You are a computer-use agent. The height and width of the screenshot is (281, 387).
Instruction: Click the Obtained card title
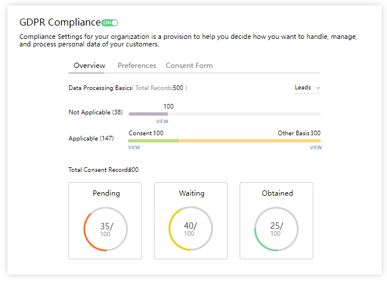(x=277, y=193)
